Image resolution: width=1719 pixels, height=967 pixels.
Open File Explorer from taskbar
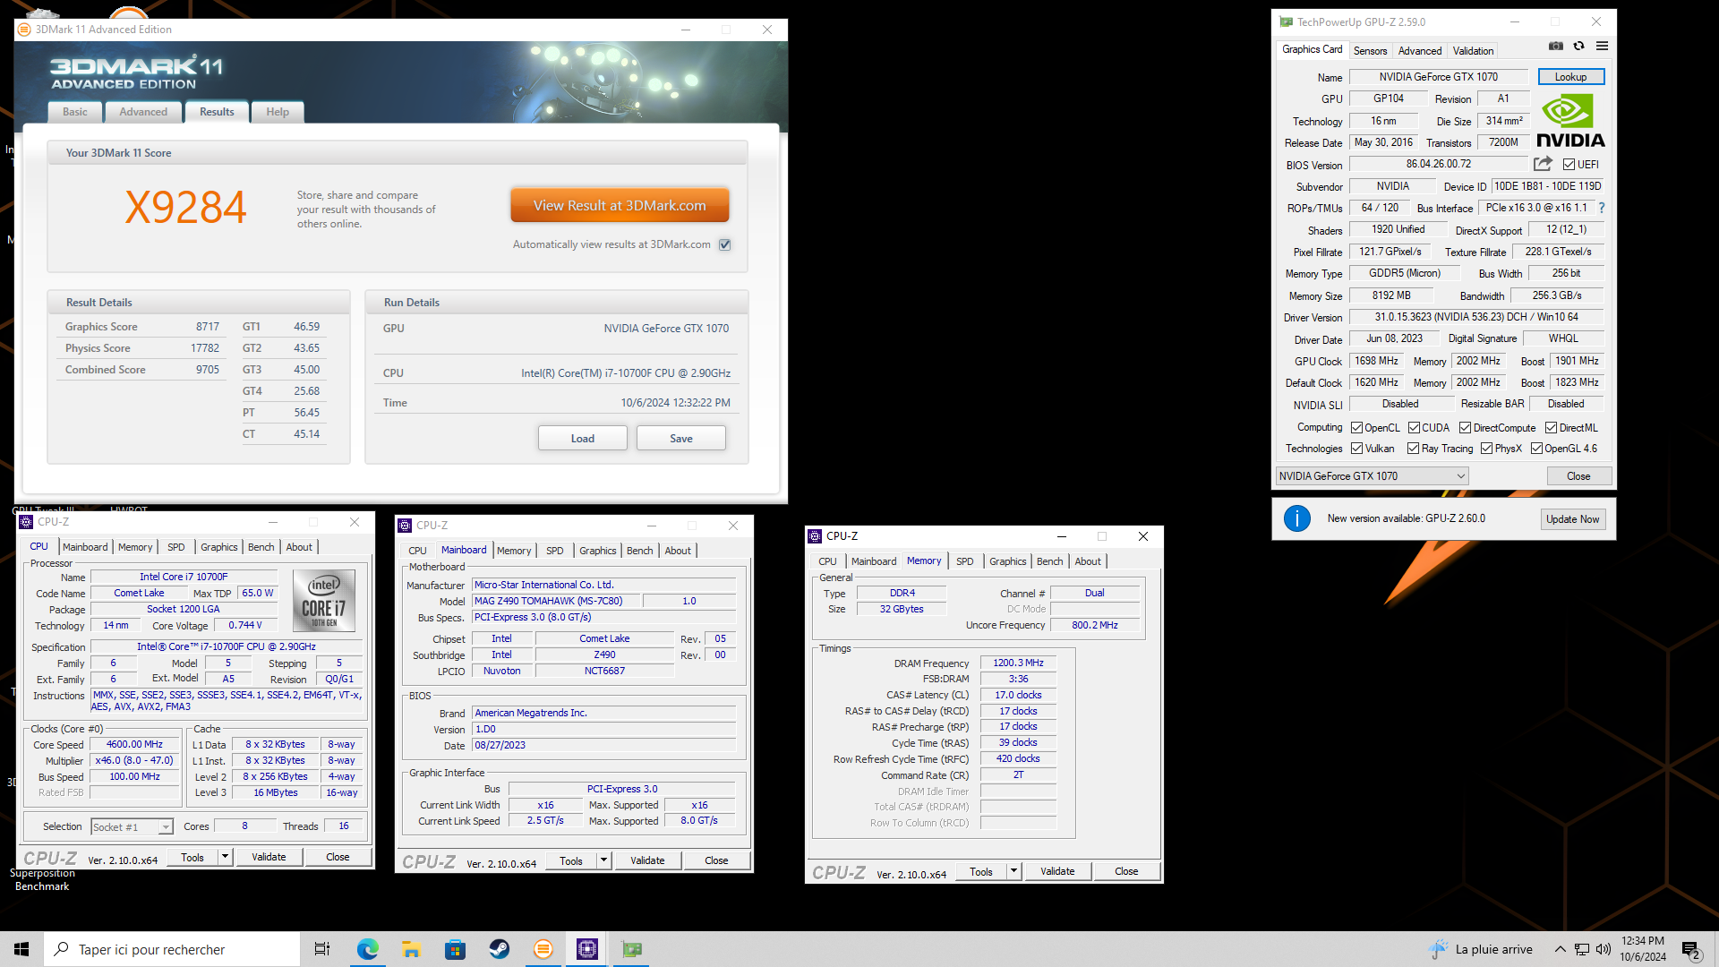[411, 949]
